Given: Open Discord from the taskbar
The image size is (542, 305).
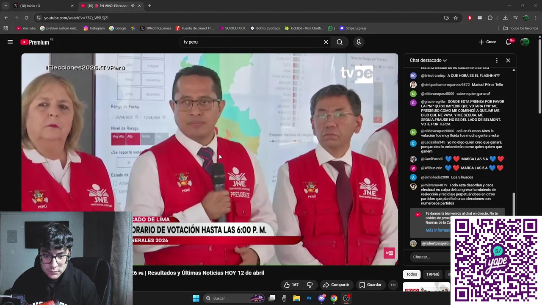Looking at the screenshot, I should [321, 298].
